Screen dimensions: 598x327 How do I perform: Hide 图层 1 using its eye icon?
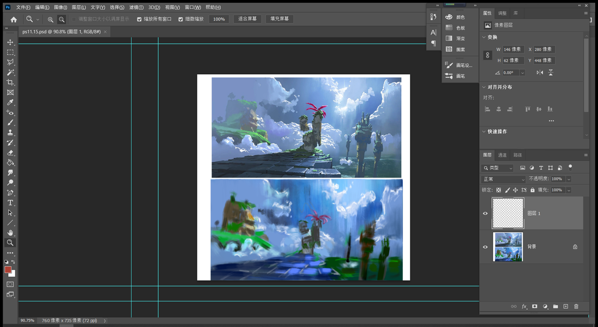pyautogui.click(x=485, y=214)
